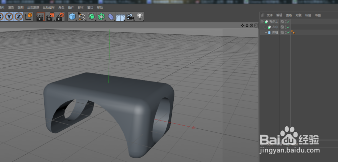Viewport: 338px width, 162px height.
Task: Select the Spline Pen tool
Action: [x=82, y=17]
